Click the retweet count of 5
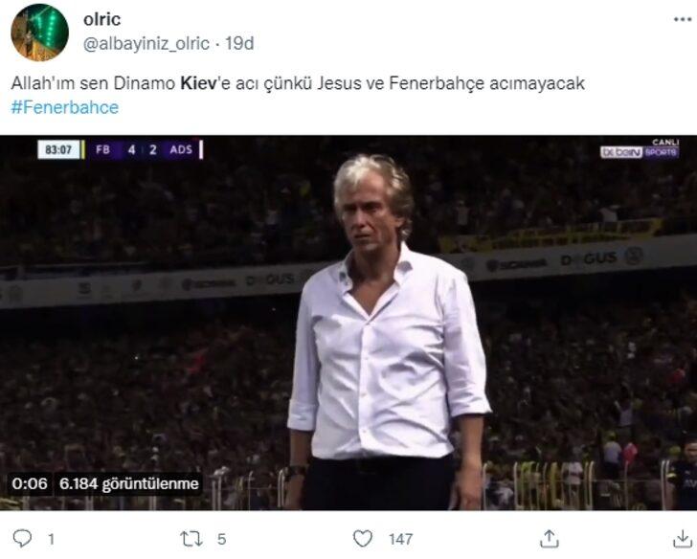The image size is (697, 559). (x=221, y=539)
